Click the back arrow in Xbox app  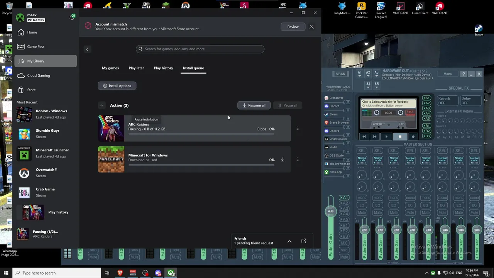click(87, 49)
